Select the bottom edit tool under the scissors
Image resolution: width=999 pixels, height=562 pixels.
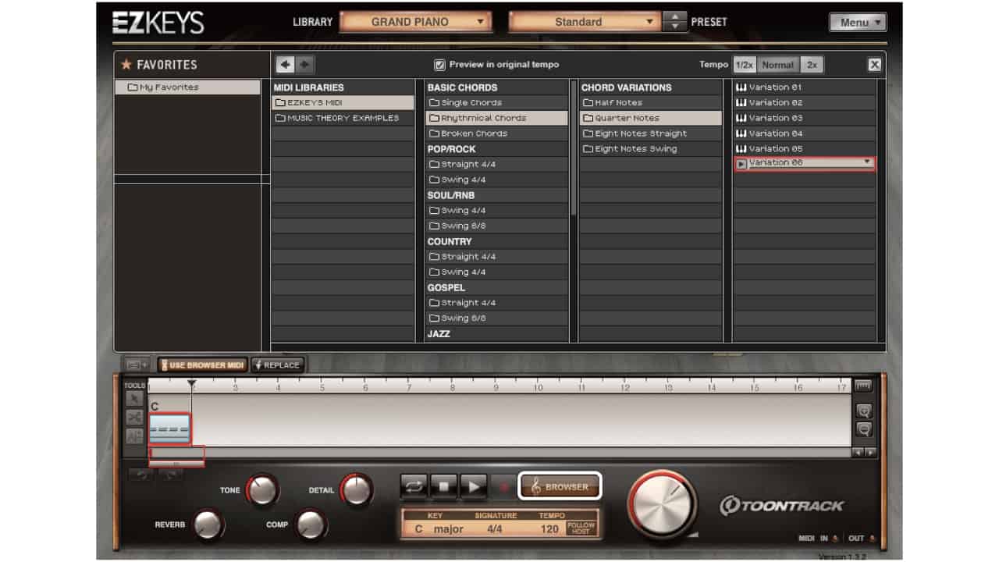click(x=133, y=437)
